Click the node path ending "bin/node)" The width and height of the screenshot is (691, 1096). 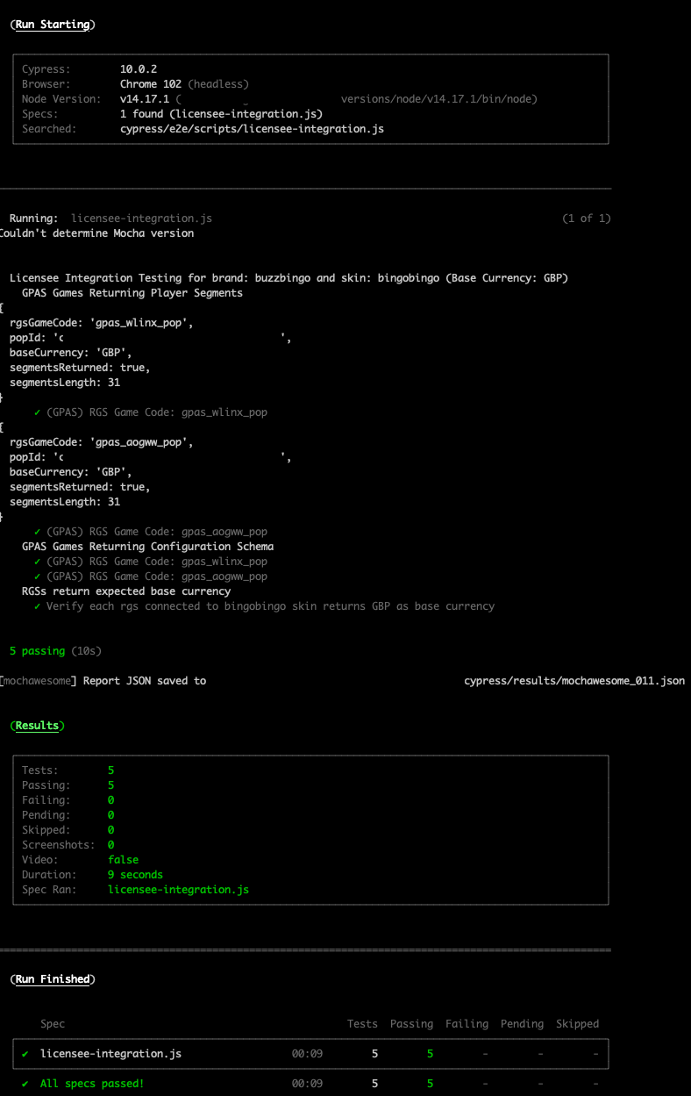click(x=439, y=98)
